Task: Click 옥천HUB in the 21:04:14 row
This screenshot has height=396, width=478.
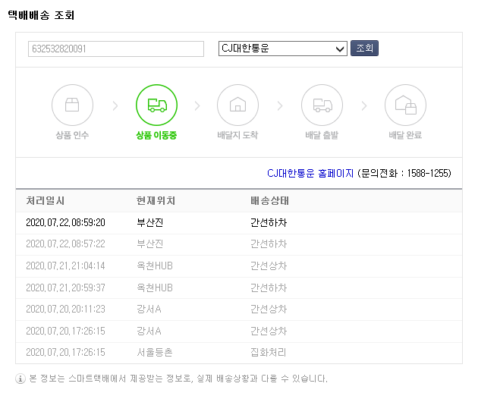Action: [x=155, y=266]
